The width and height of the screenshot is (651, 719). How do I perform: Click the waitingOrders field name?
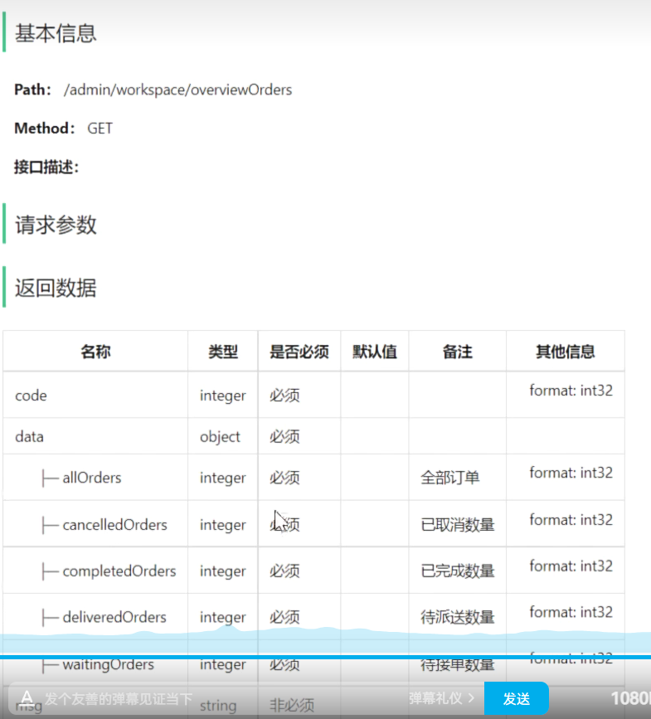pos(108,664)
